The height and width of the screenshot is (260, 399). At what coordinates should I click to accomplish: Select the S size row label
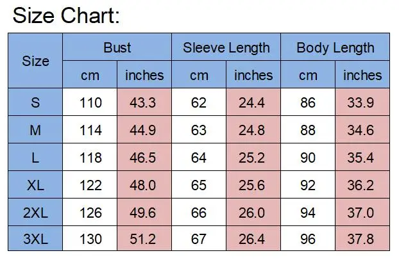[x=35, y=102]
